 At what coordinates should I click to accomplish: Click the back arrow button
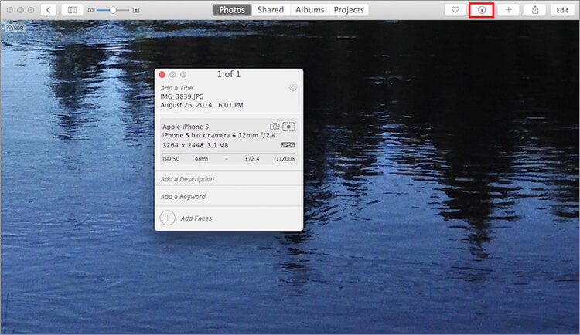pyautogui.click(x=49, y=10)
